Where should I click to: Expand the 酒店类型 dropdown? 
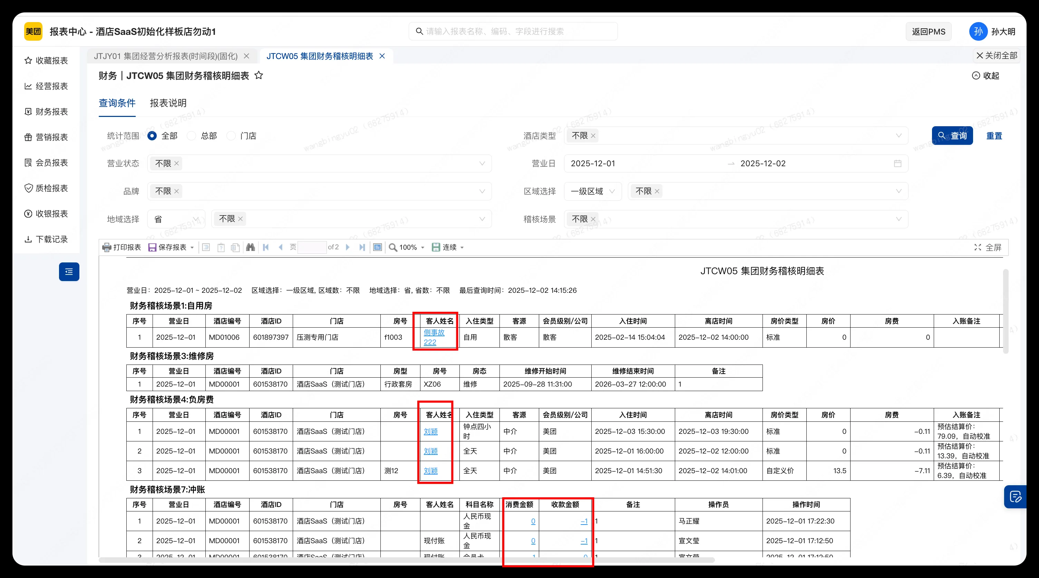click(899, 136)
